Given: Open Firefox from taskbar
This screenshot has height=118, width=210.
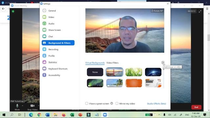Looking at the screenshot, I should click(64, 115).
